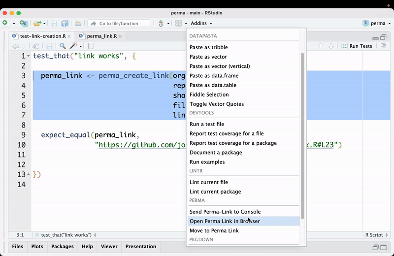Focus the Go to file/function field
Image resolution: width=394 pixels, height=256 pixels.
119,23
